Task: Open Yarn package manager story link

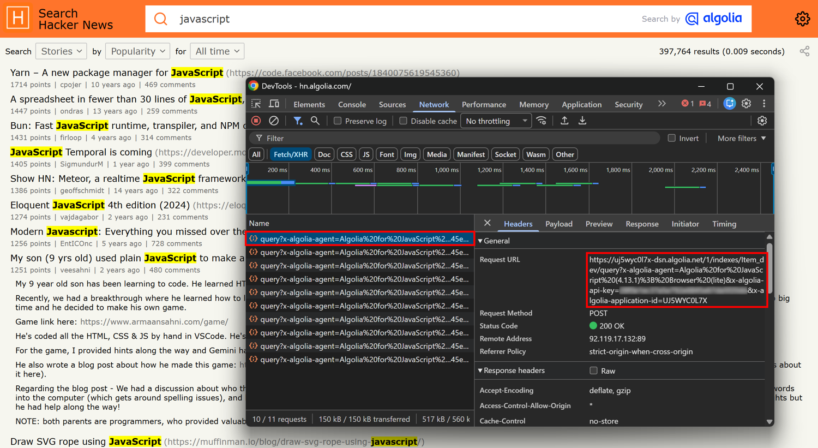Action: click(117, 73)
